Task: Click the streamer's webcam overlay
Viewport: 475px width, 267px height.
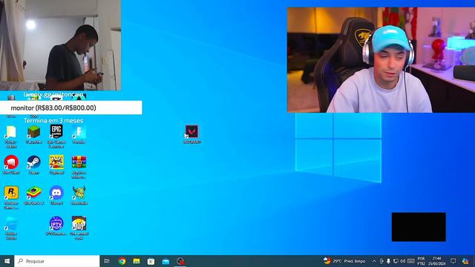Action: point(381,60)
